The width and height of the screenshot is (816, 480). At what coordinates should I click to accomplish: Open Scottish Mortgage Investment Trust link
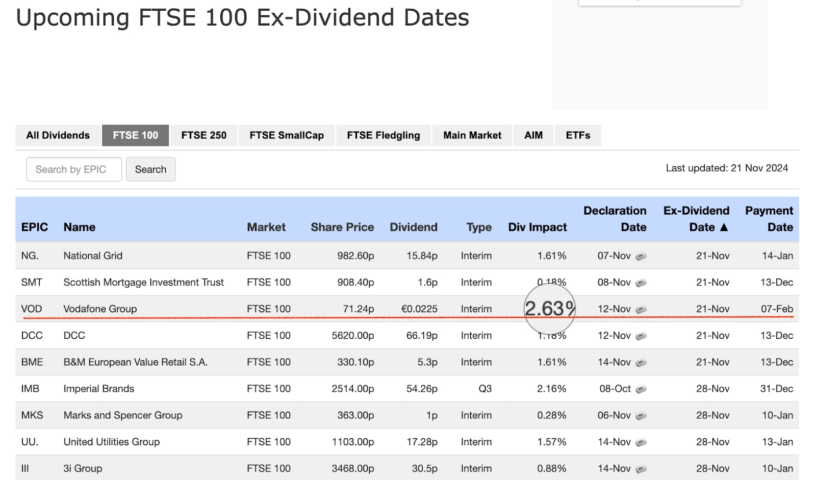point(143,282)
